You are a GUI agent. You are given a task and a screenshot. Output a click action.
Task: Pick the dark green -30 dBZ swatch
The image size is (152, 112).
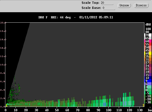[x=148, y=102]
